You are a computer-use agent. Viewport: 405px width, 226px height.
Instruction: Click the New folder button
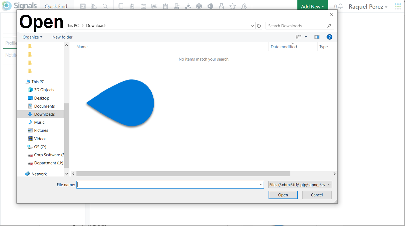[x=62, y=37]
